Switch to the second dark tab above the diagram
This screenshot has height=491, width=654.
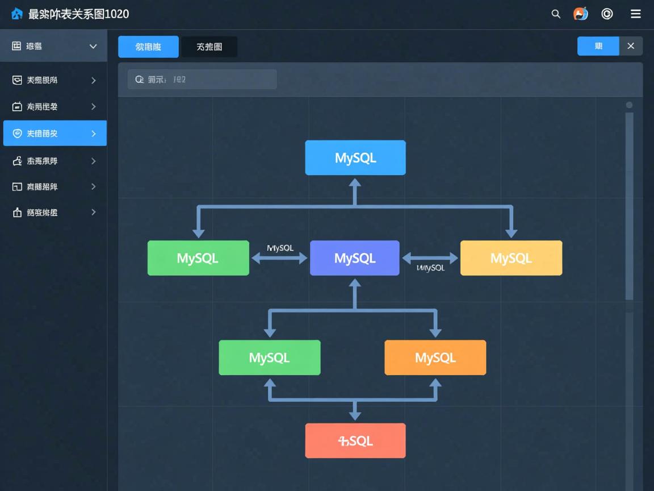click(209, 47)
